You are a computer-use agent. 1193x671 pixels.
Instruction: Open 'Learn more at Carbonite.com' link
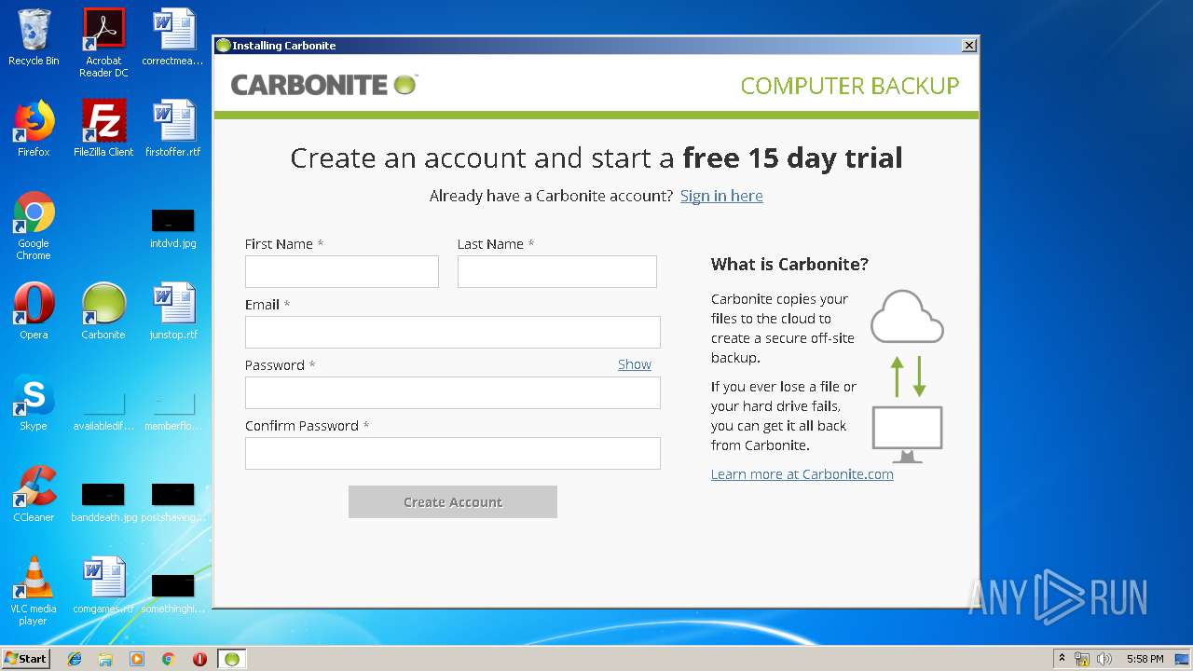tap(802, 474)
